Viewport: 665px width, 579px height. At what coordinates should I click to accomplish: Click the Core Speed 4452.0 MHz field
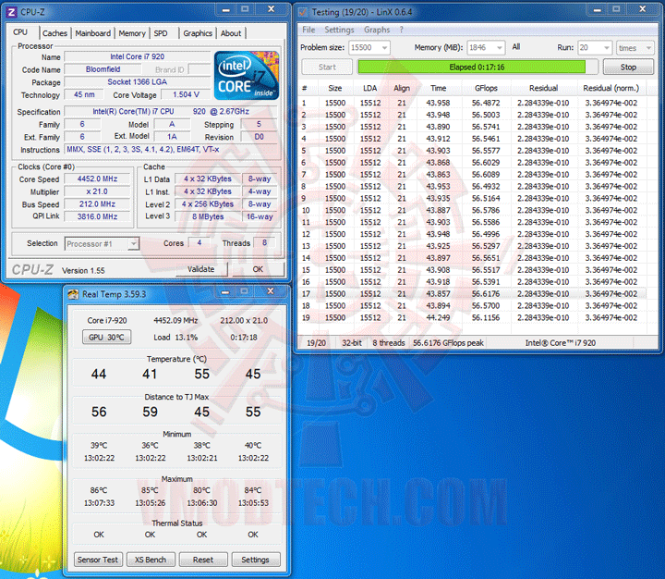coord(97,179)
